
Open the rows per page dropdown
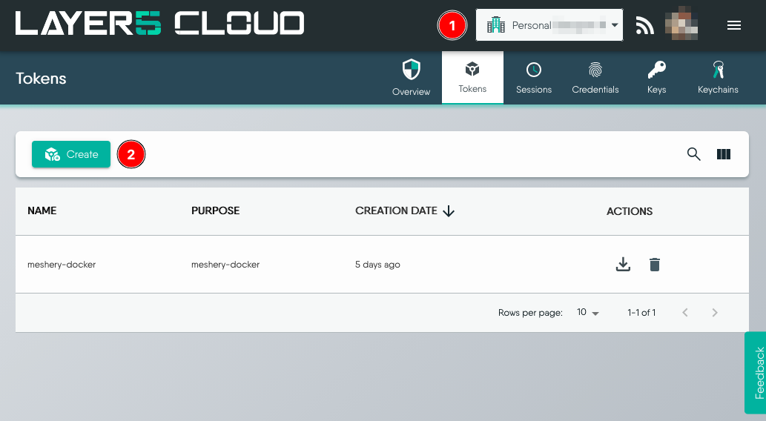coord(587,313)
